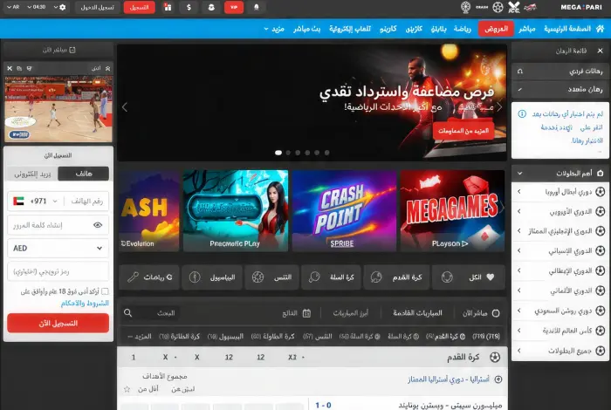Open the Esports (ألعاب إلكترونية) nav item

[349, 29]
